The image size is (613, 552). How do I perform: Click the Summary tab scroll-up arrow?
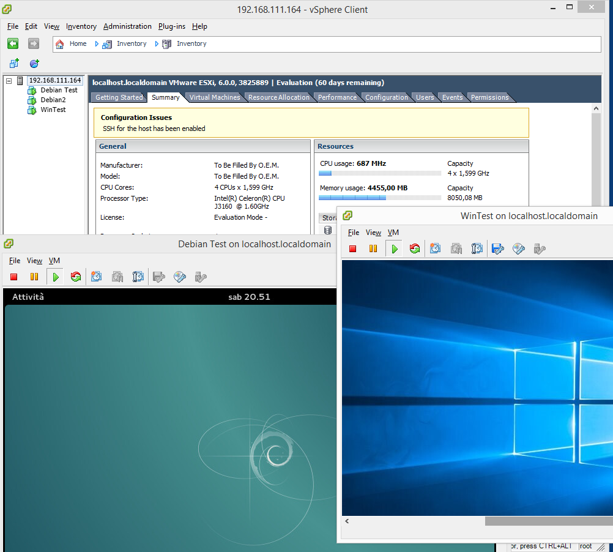[x=596, y=108]
